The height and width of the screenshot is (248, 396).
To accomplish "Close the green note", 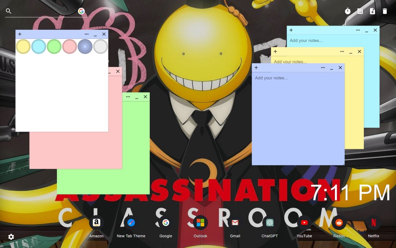I will (x=145, y=97).
